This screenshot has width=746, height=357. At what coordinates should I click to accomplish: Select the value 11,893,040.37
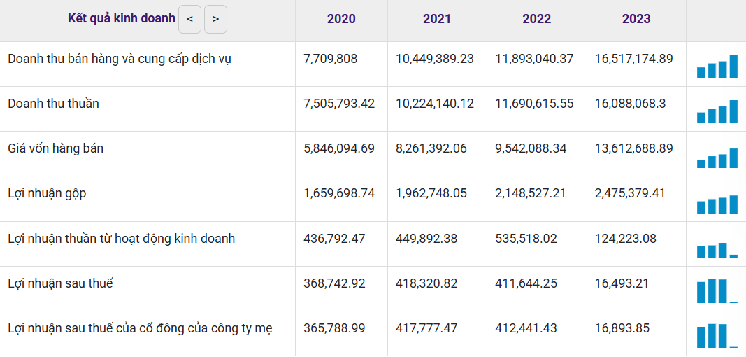[x=534, y=59]
